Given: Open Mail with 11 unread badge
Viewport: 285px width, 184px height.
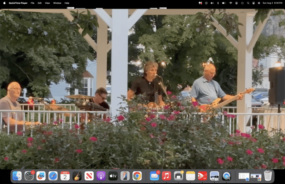Looking at the screenshot, I should tap(154, 176).
